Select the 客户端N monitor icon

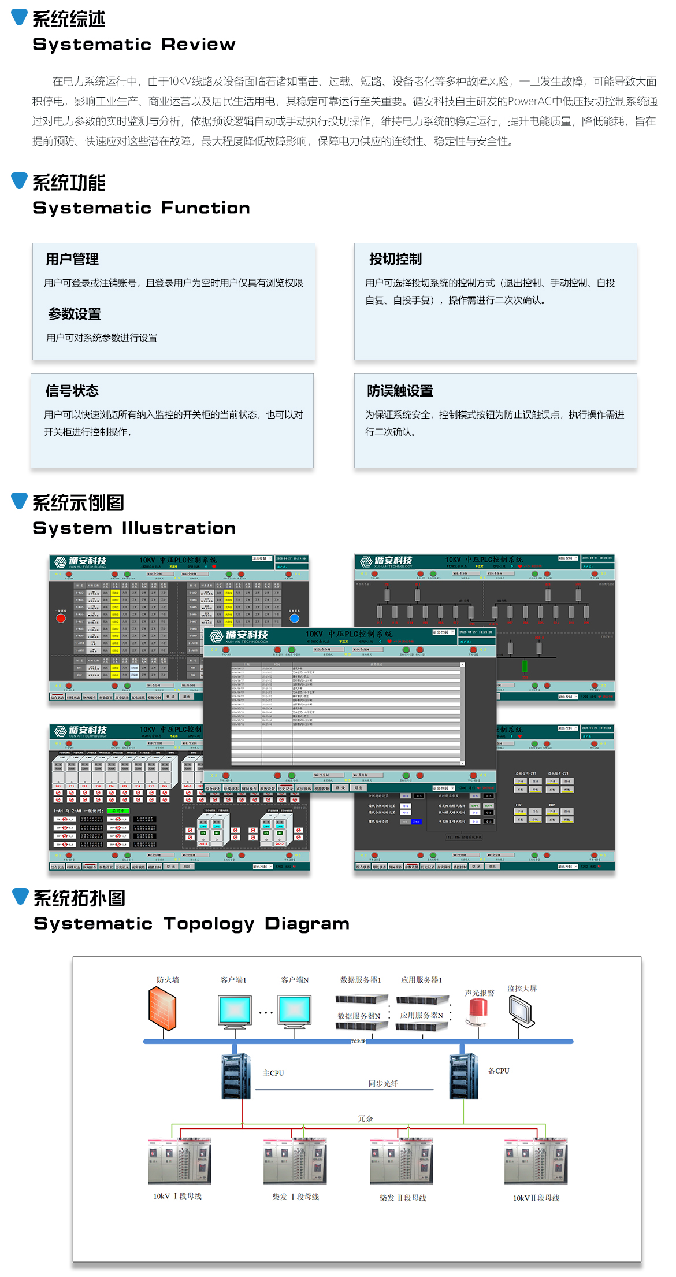coord(295,1011)
